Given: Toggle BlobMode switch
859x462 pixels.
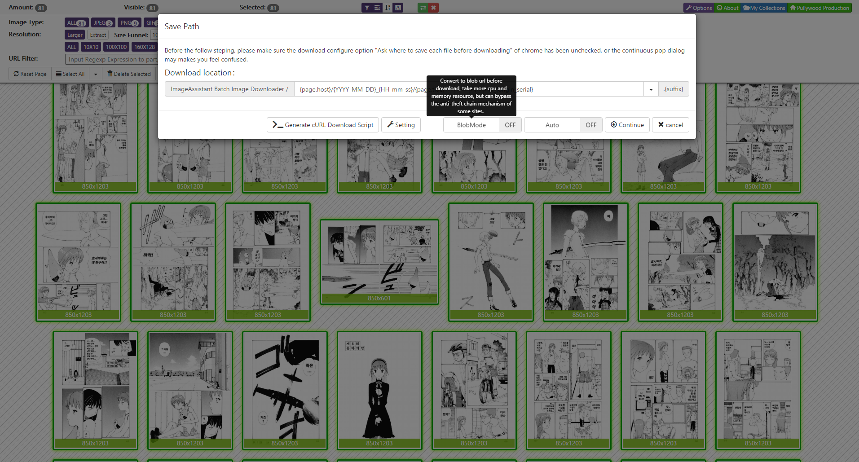Looking at the screenshot, I should click(x=482, y=125).
